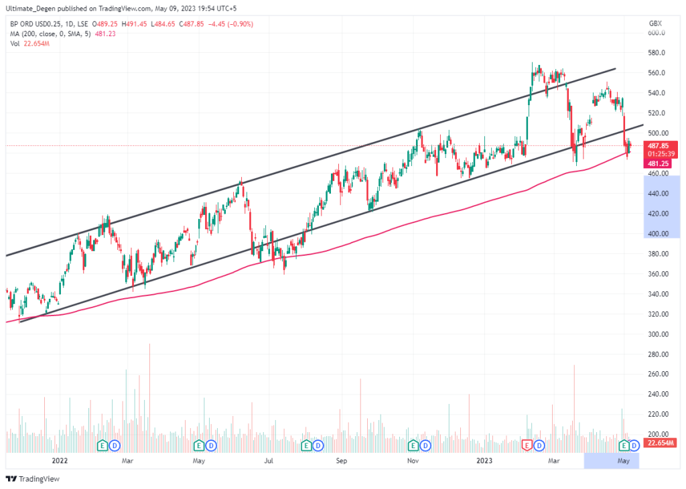The width and height of the screenshot is (686, 489).
Task: Click the earnings E marker at May 2023
Action: click(624, 445)
